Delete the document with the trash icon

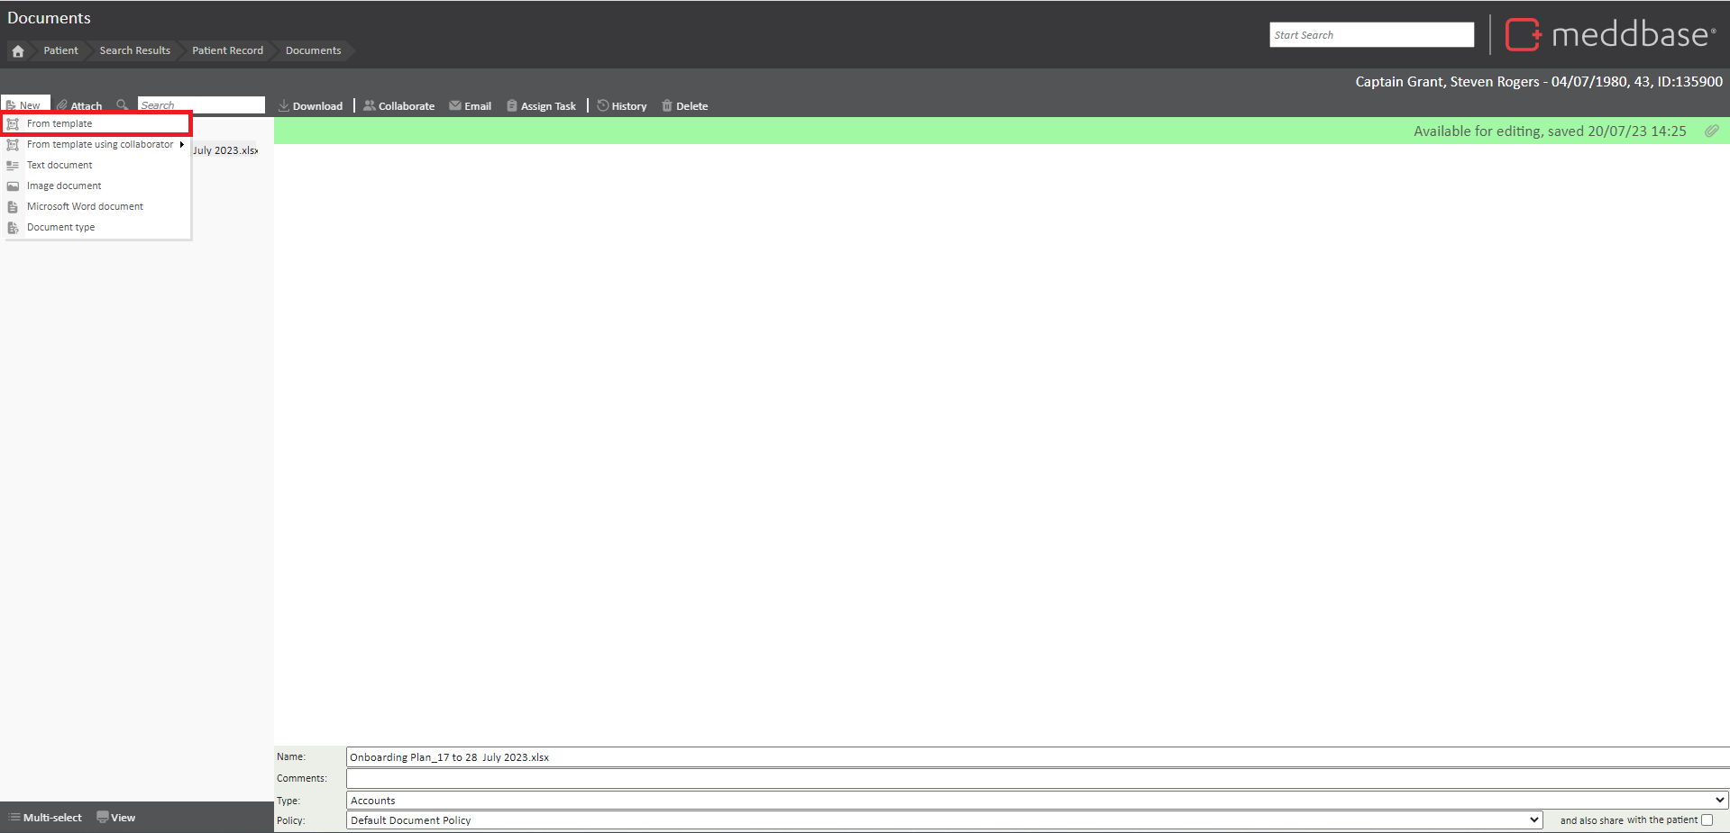(667, 106)
